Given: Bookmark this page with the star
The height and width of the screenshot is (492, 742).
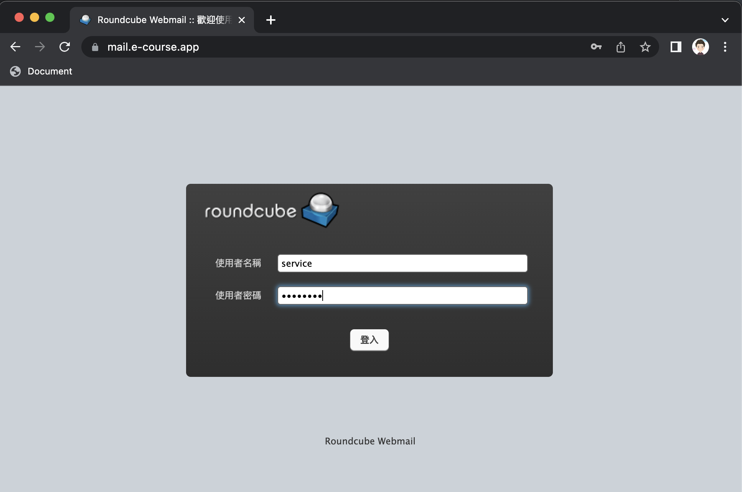Looking at the screenshot, I should tap(645, 47).
